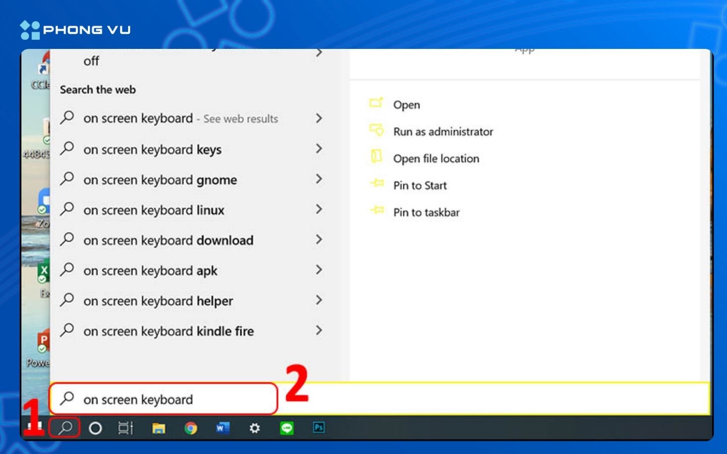Viewport: 727px width, 454px height.
Task: Open Google Chrome from the taskbar
Action: click(190, 428)
